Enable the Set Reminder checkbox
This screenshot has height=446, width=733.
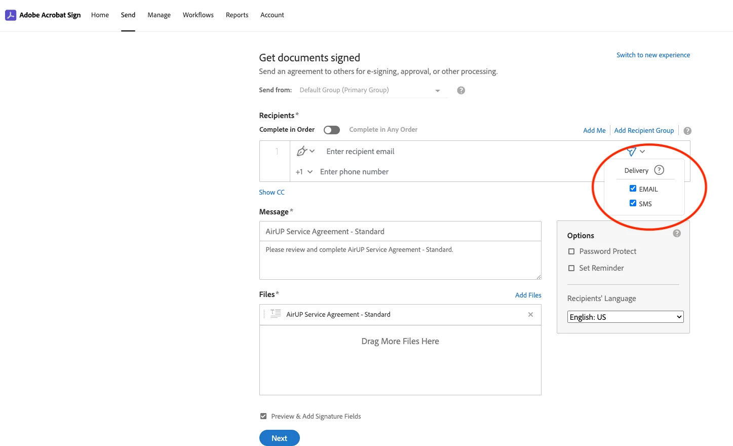coord(571,268)
